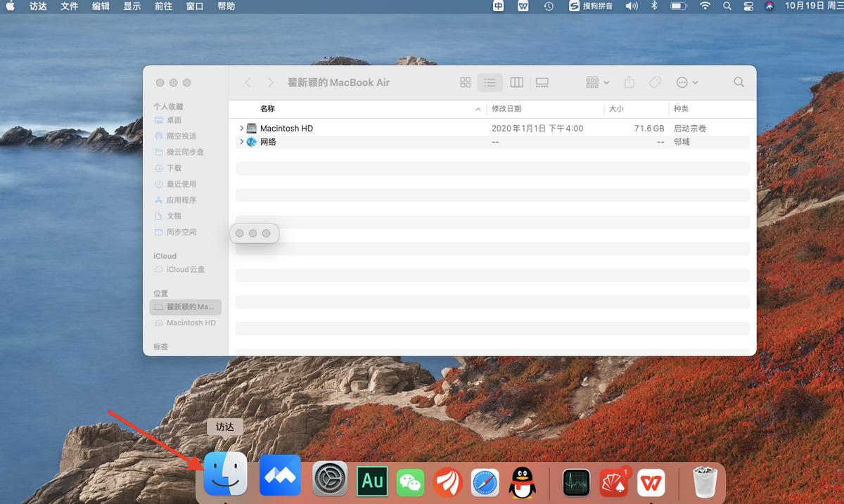Switch Finder to column view
844x504 pixels.
tap(516, 82)
